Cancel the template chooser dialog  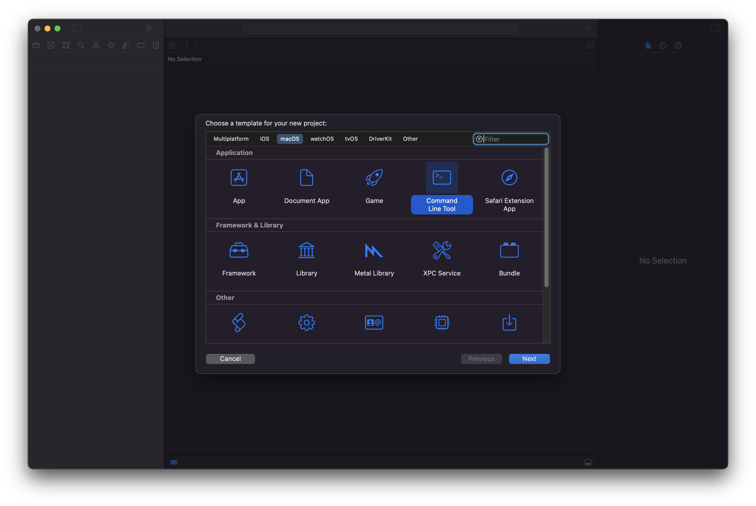coord(230,359)
